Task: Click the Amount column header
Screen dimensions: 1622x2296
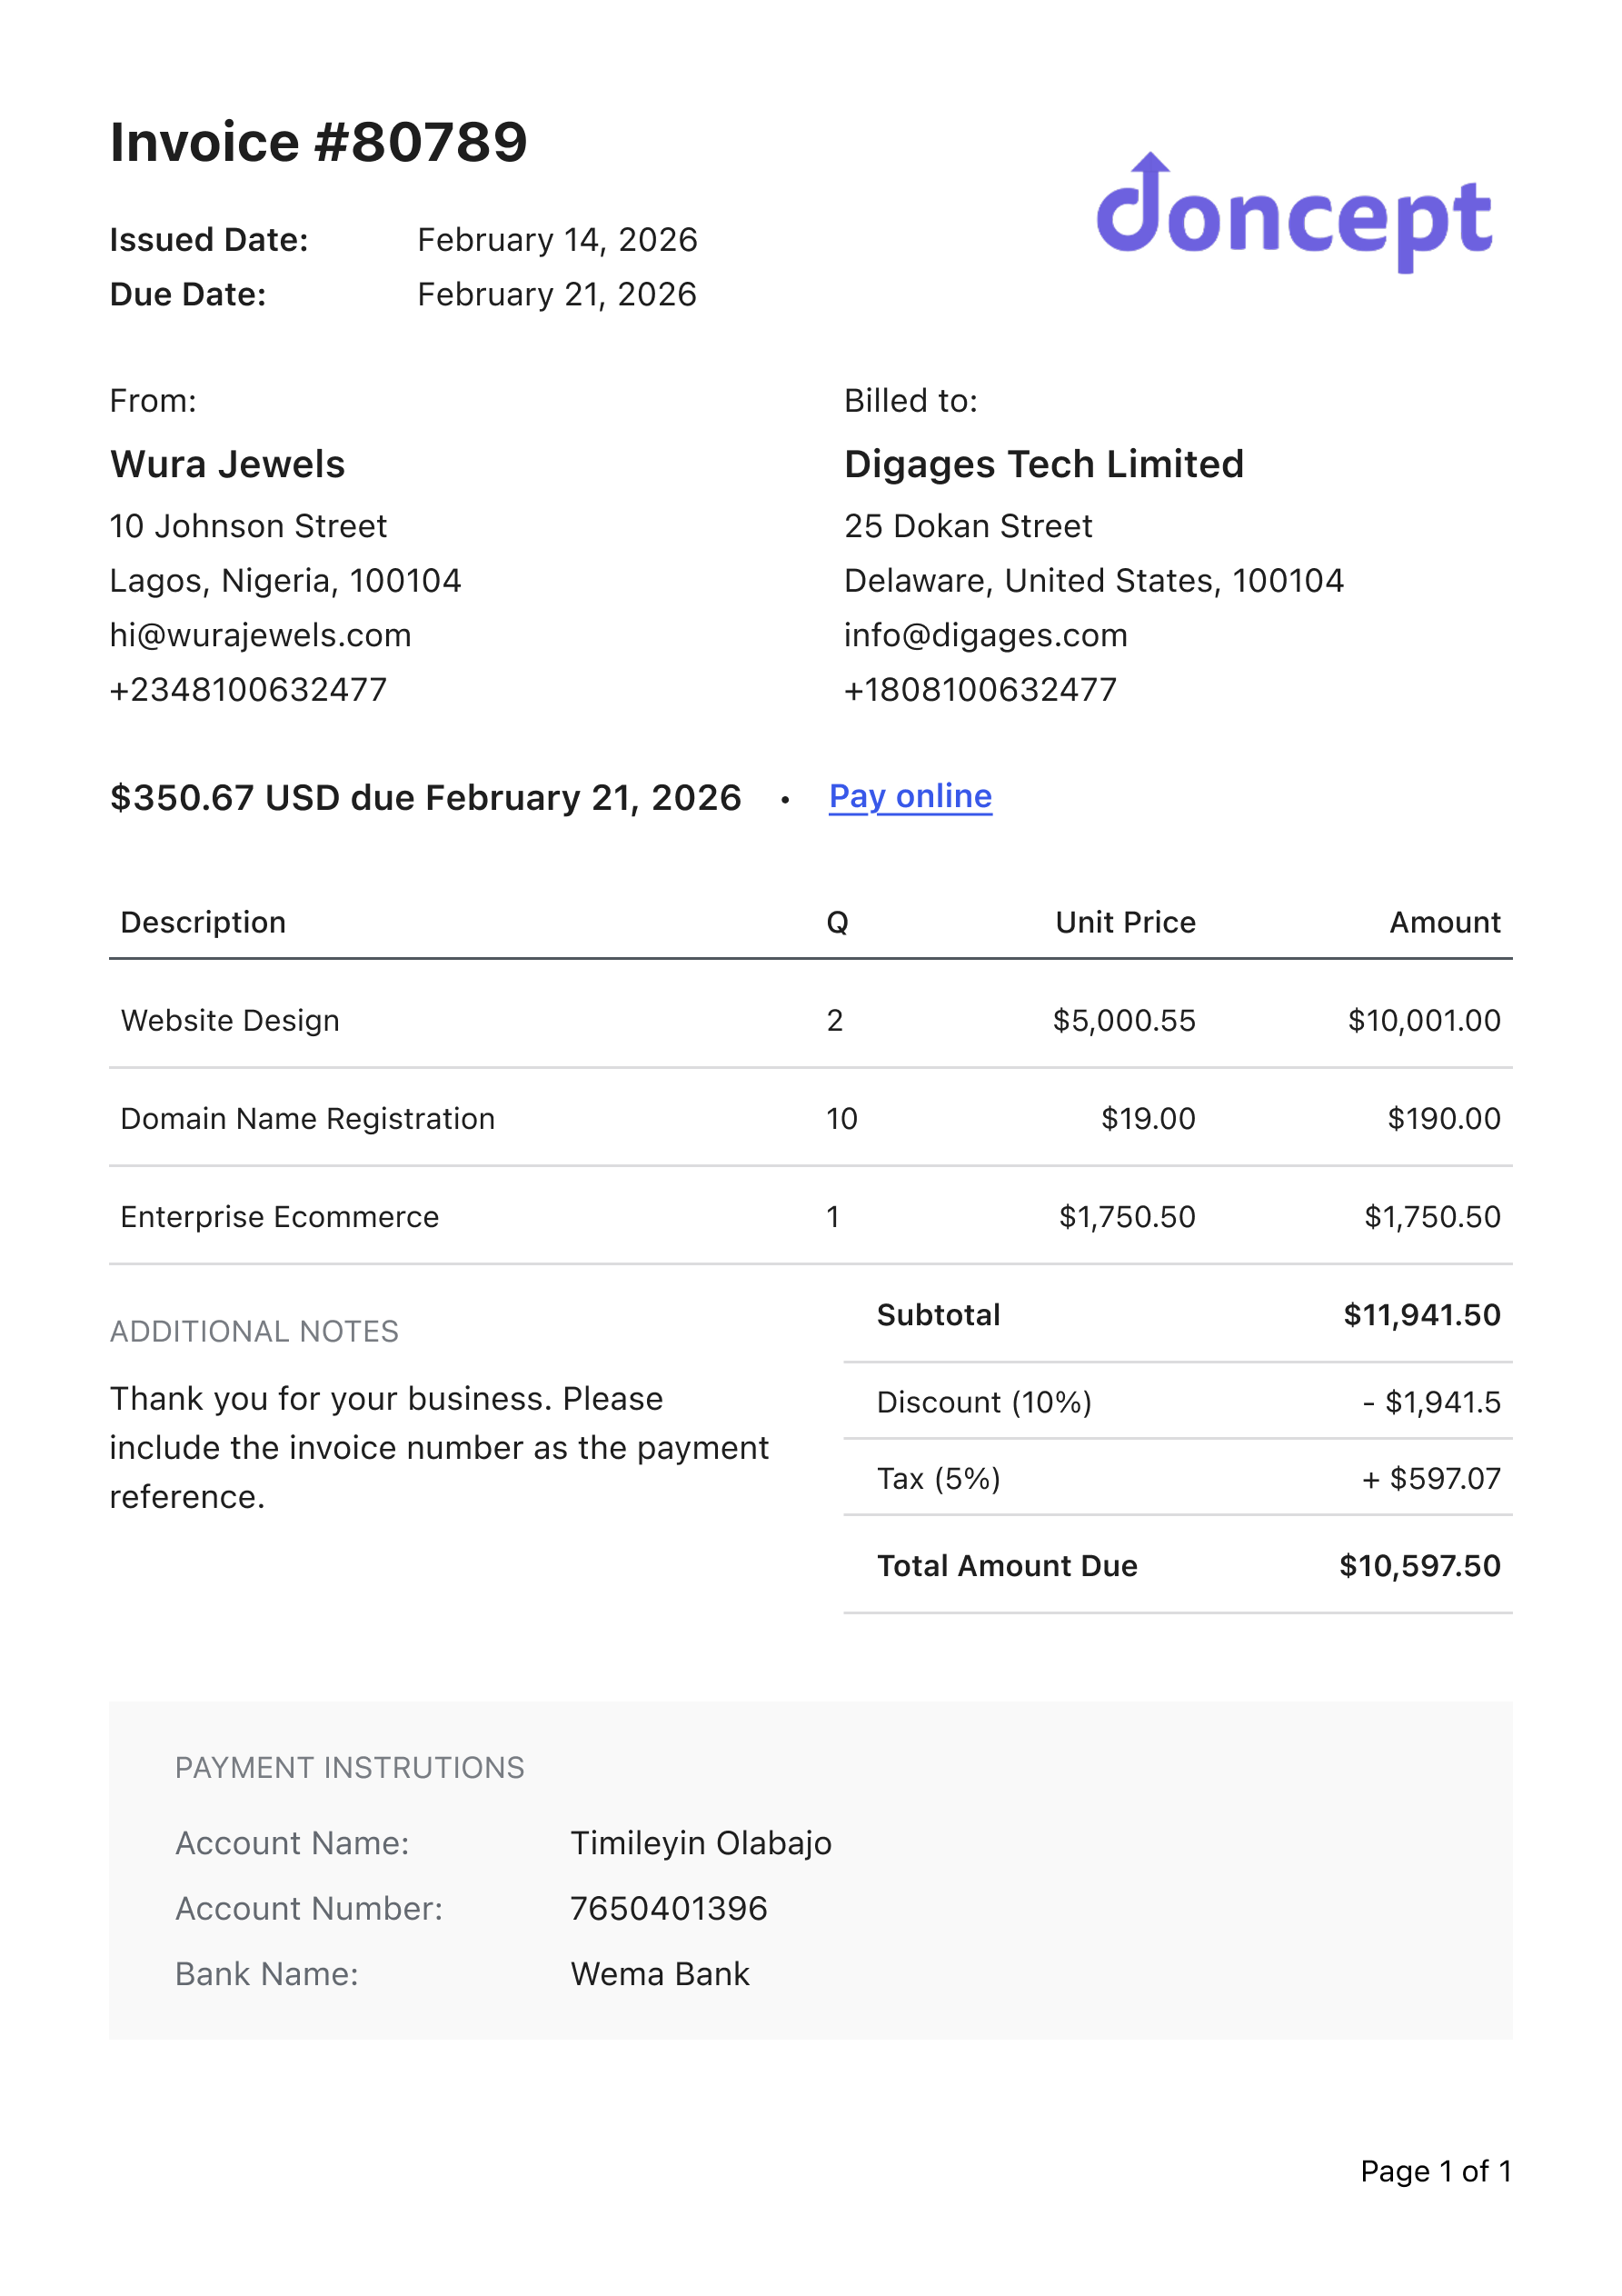Action: pos(1444,922)
